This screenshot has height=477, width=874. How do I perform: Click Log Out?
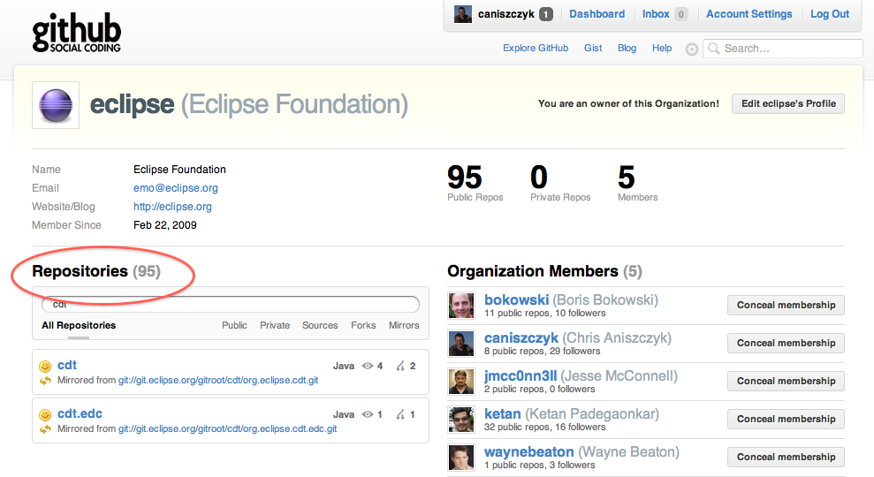click(830, 14)
